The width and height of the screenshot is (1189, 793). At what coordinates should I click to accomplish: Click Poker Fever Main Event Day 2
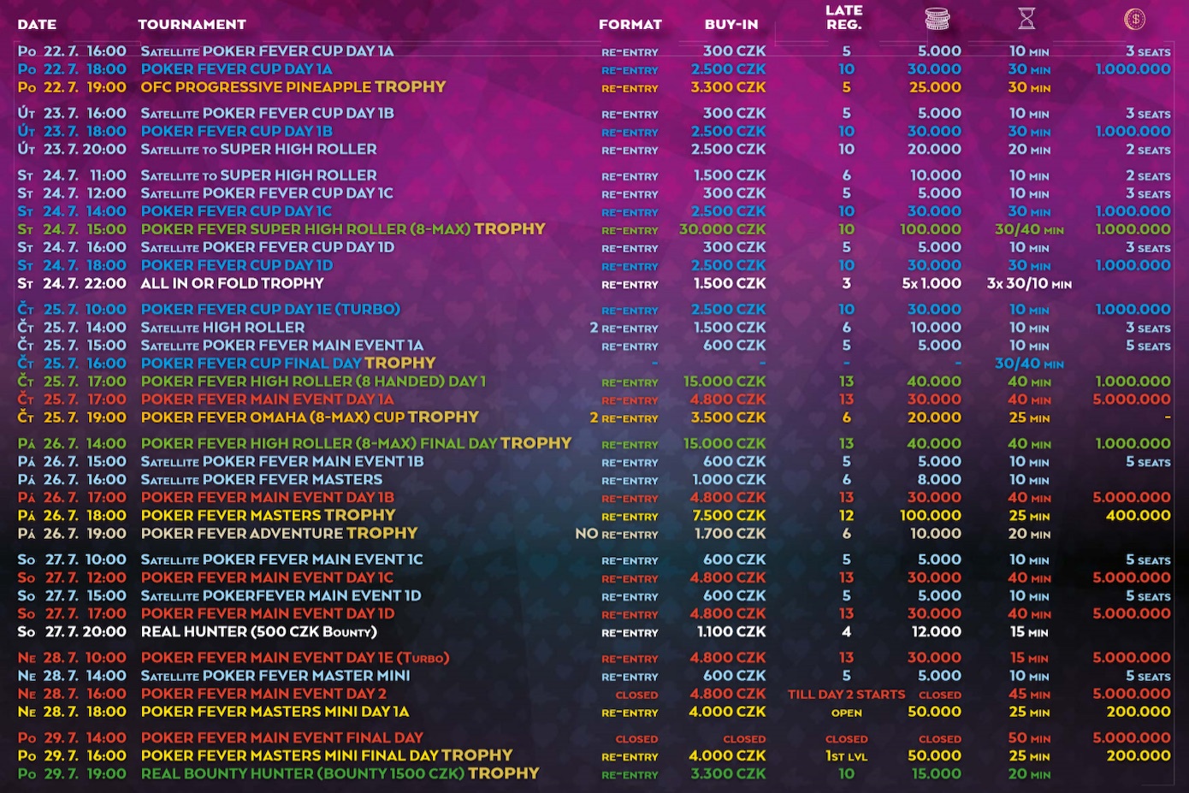click(263, 694)
